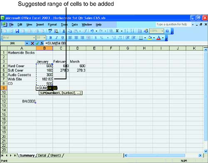Image resolution: width=208 pixels, height=163 pixels.
Task: Open the Edit menu
Action: point(20,25)
